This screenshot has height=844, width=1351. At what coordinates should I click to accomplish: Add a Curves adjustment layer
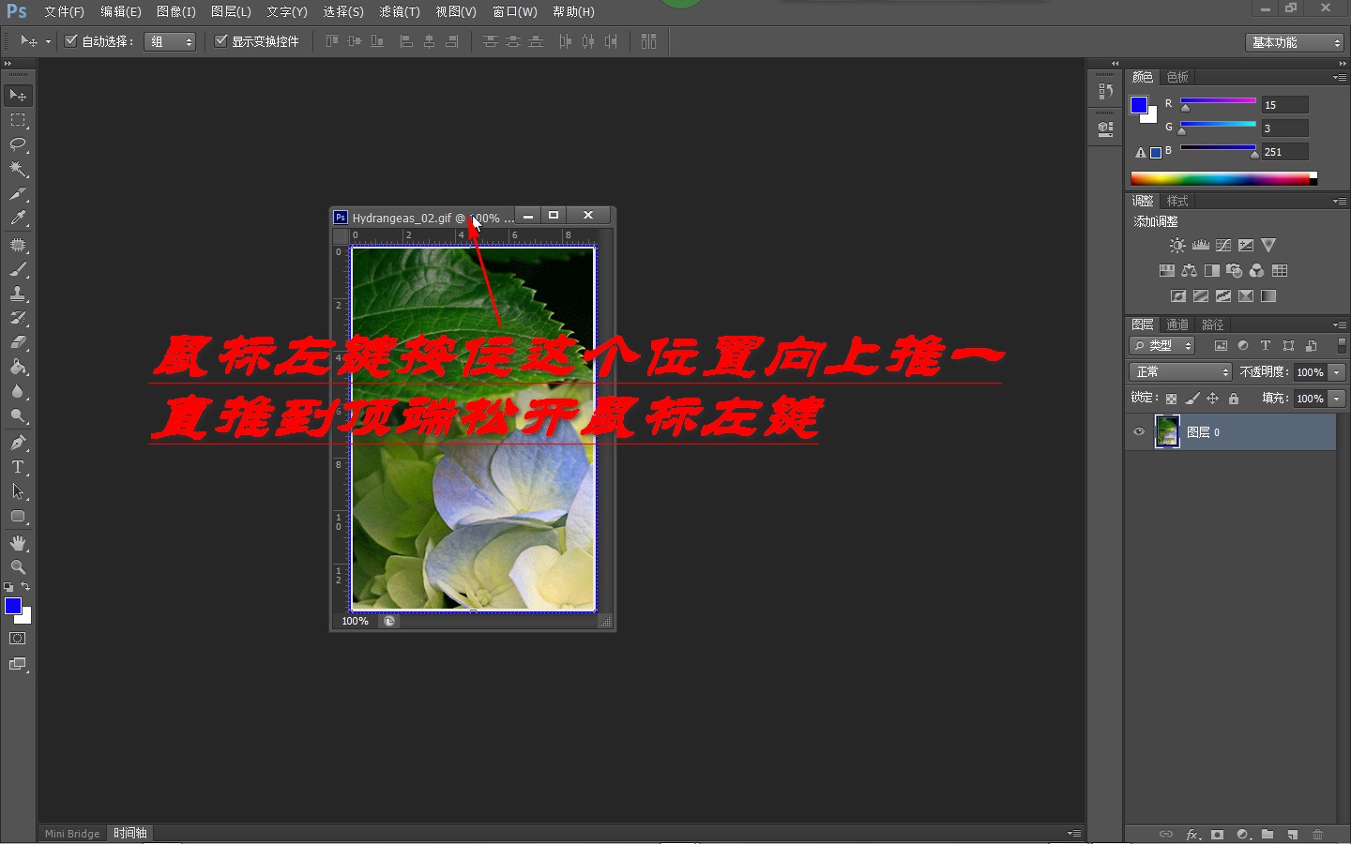pos(1223,245)
